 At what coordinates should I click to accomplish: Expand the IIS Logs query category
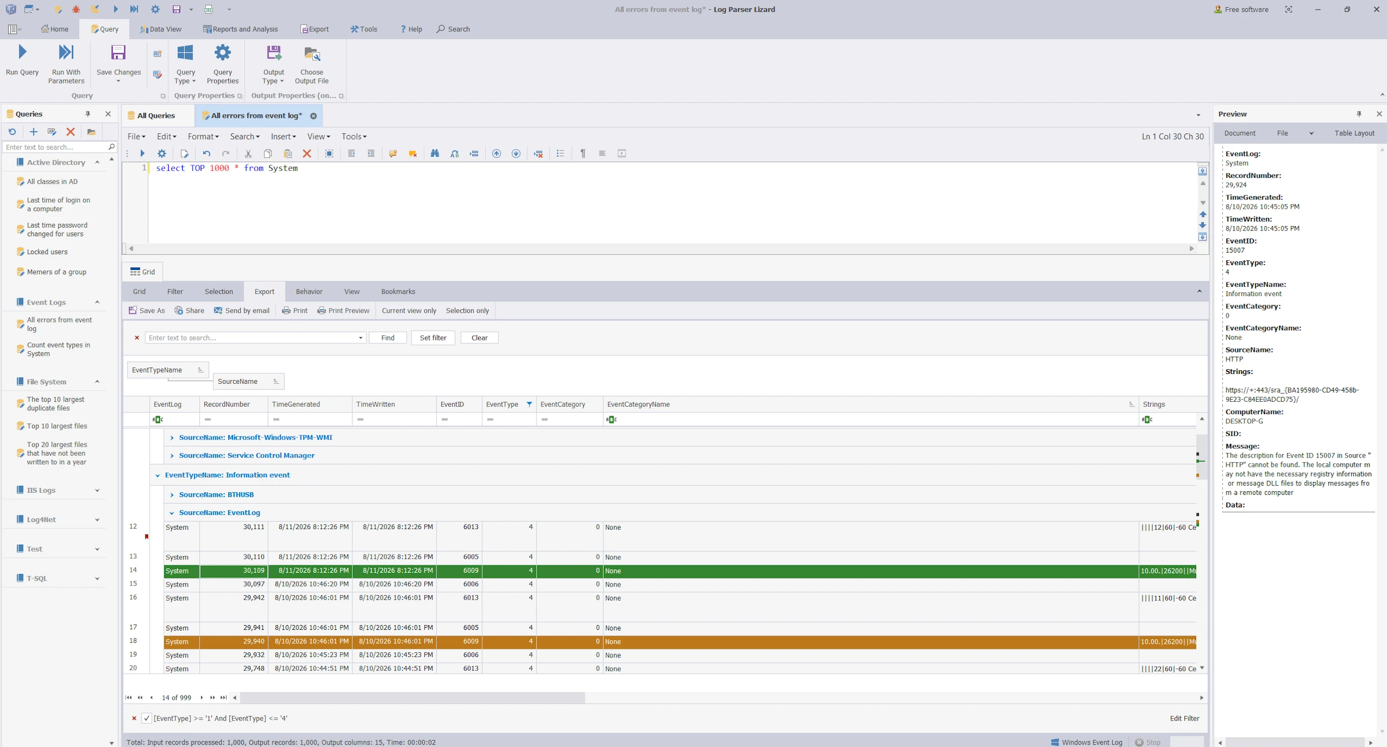[97, 491]
